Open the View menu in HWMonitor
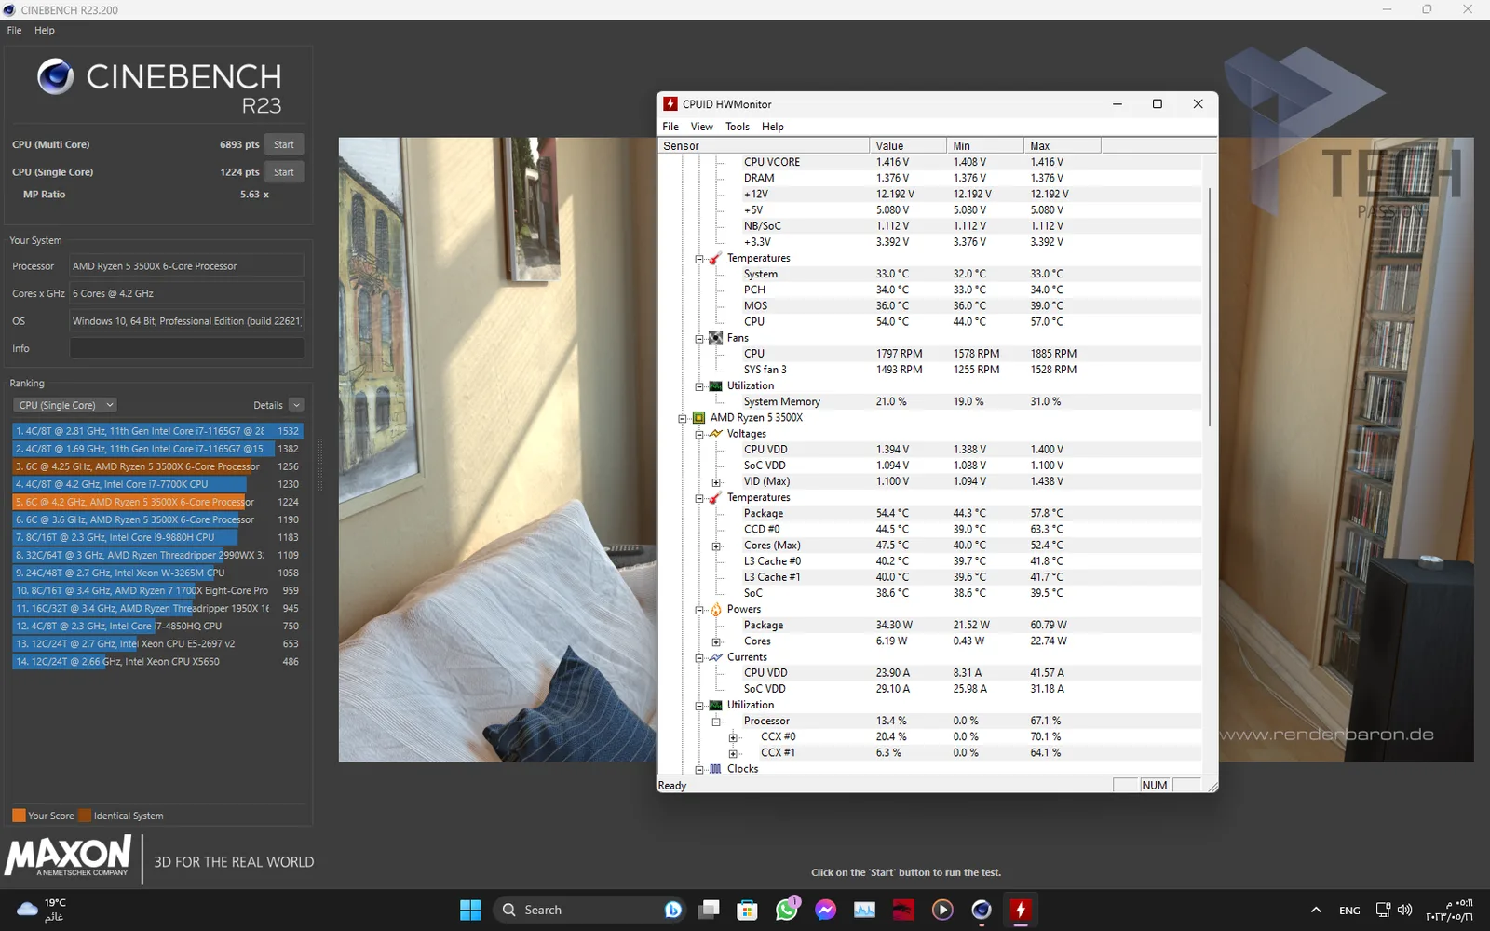The height and width of the screenshot is (931, 1490). (x=701, y=127)
